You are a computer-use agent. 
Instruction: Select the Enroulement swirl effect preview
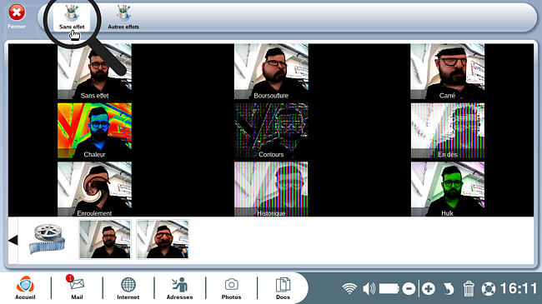94,189
